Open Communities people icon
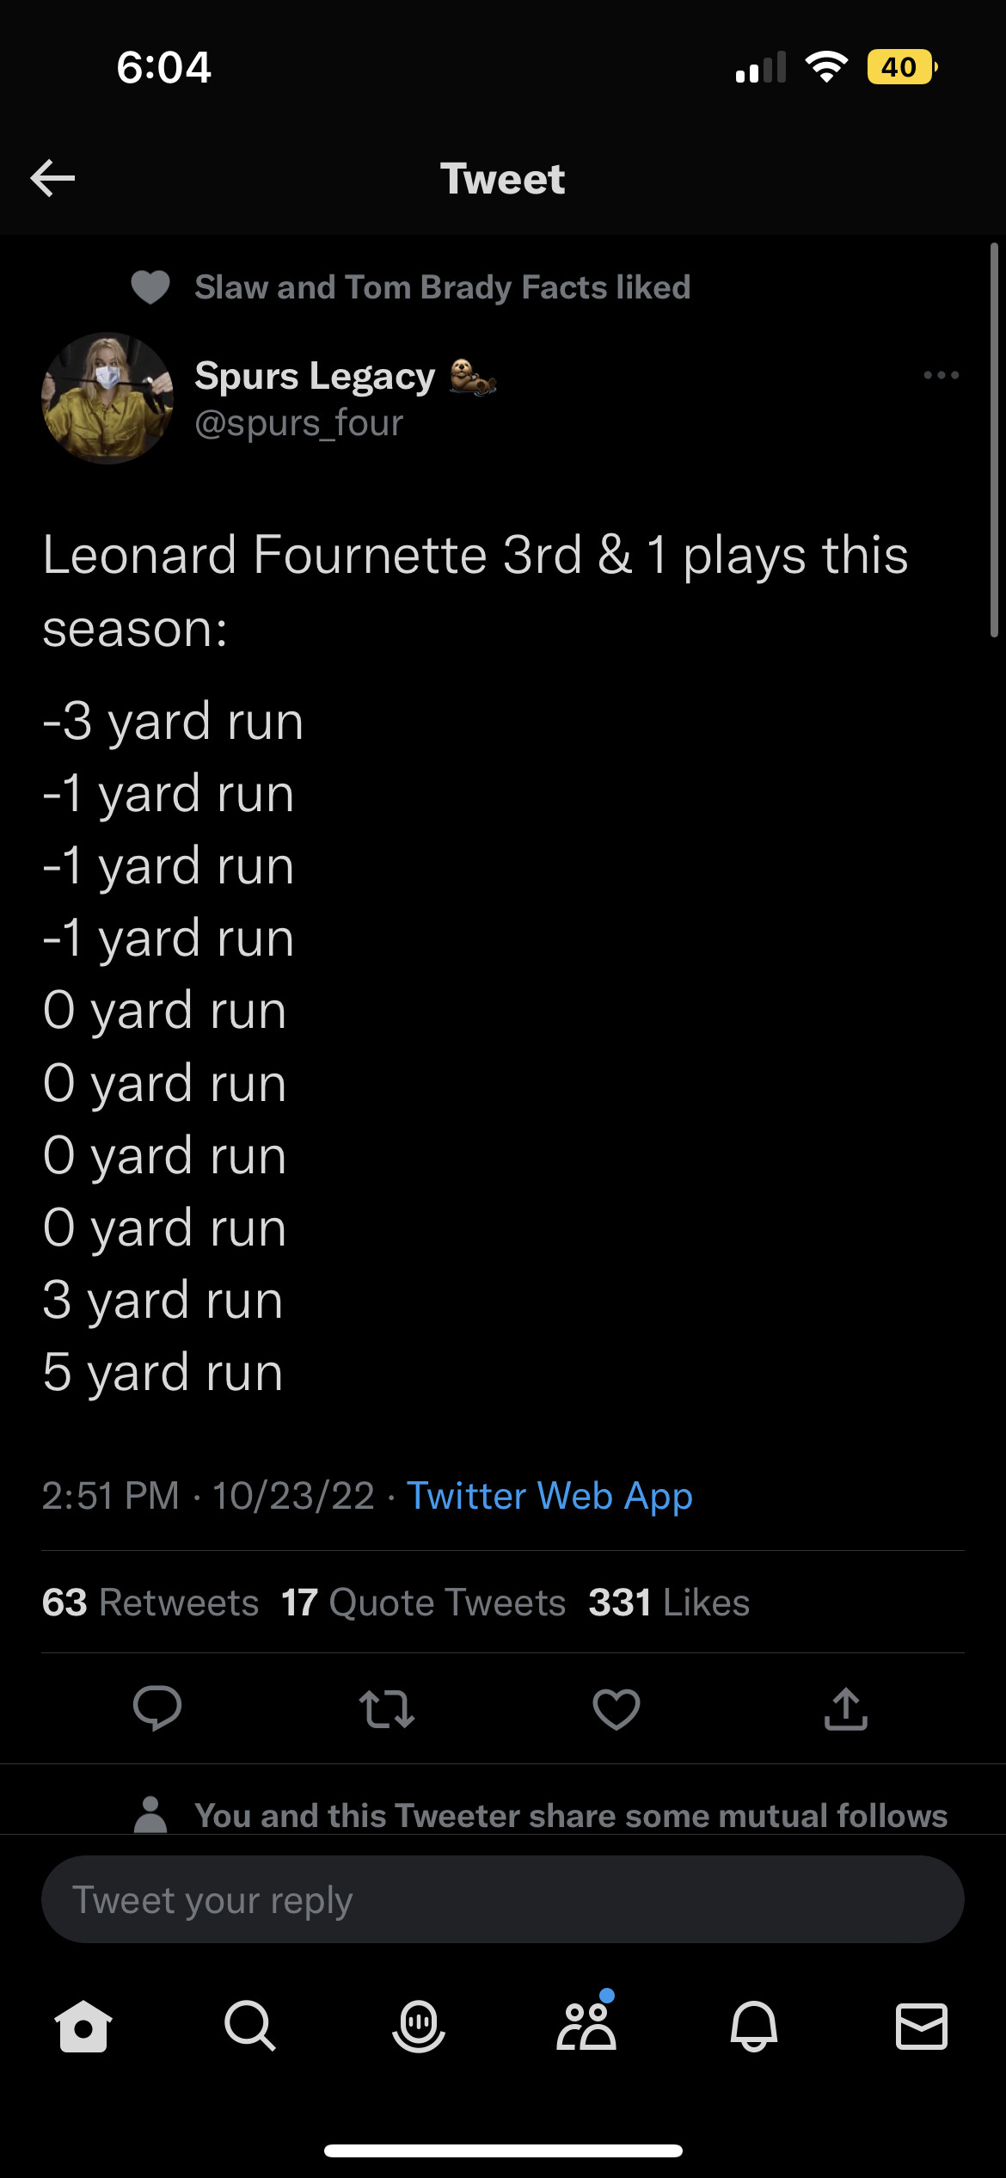Image resolution: width=1006 pixels, height=2178 pixels. tap(586, 2027)
